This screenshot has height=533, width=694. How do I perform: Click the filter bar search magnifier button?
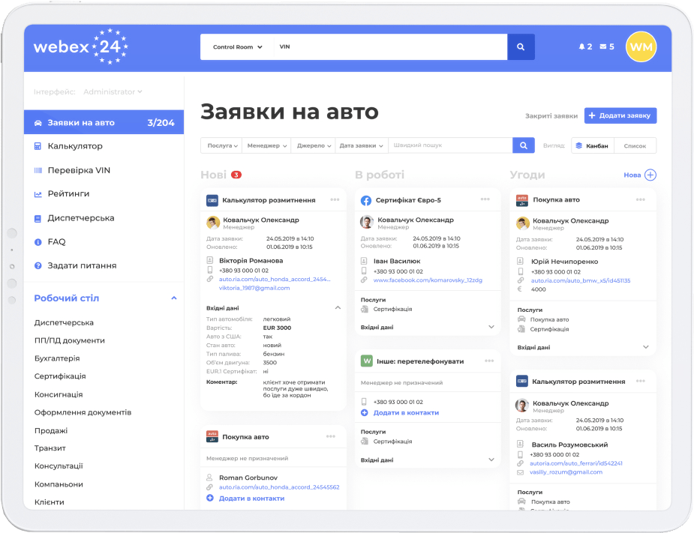tap(523, 145)
